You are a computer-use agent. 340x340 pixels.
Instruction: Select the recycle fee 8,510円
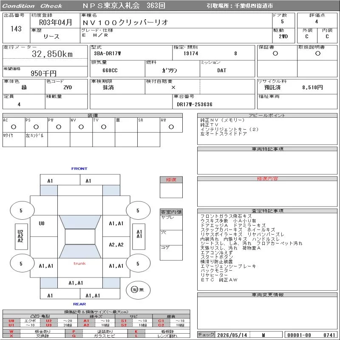coord(312,88)
